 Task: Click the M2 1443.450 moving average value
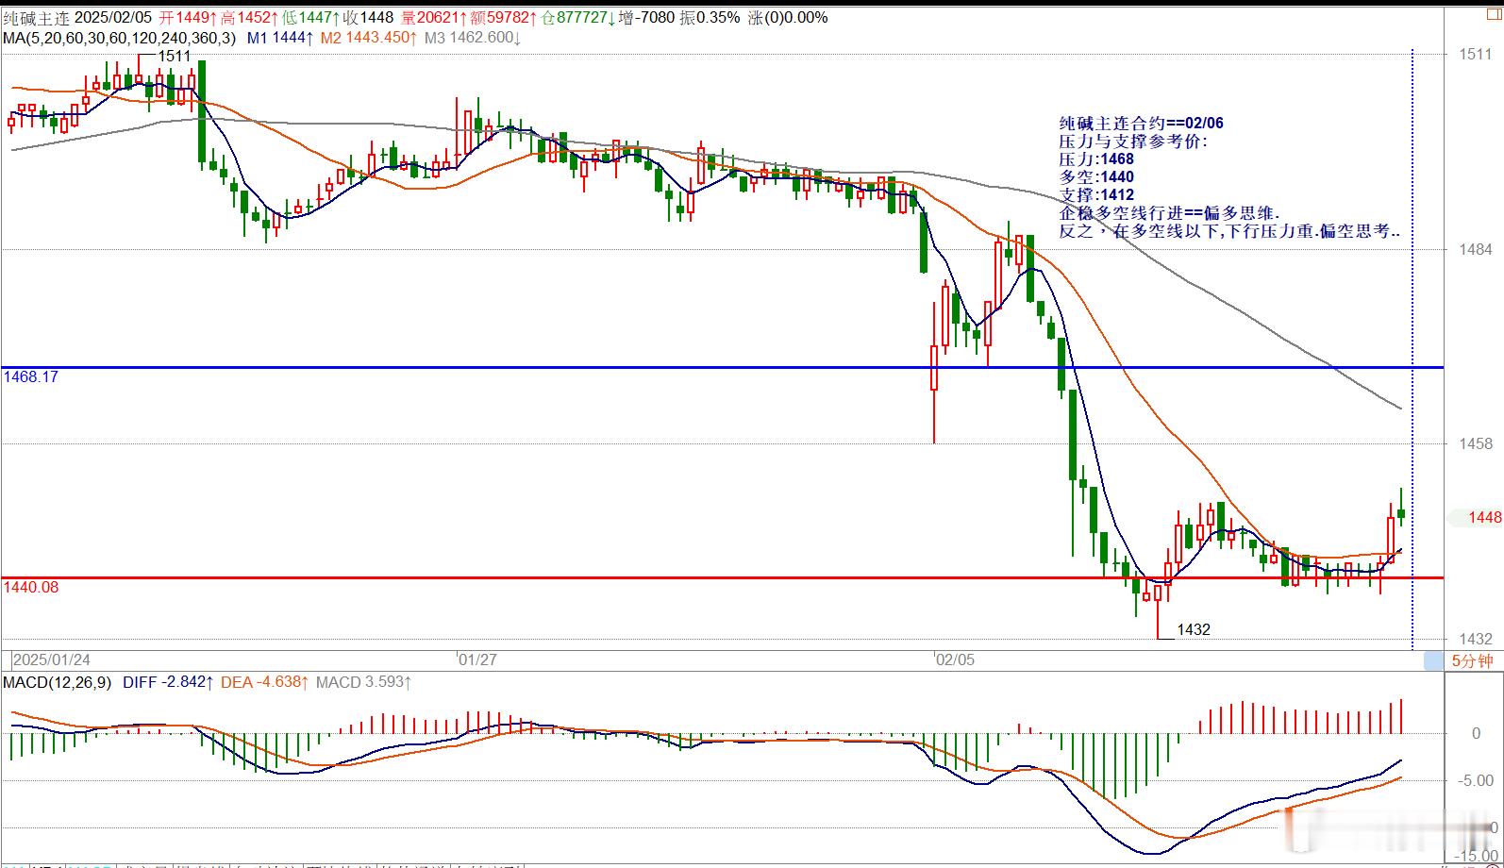click(369, 38)
